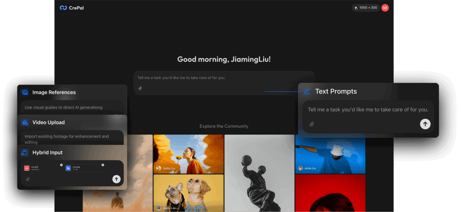Click the Video Upload card icon
The image size is (461, 212).
[25, 122]
